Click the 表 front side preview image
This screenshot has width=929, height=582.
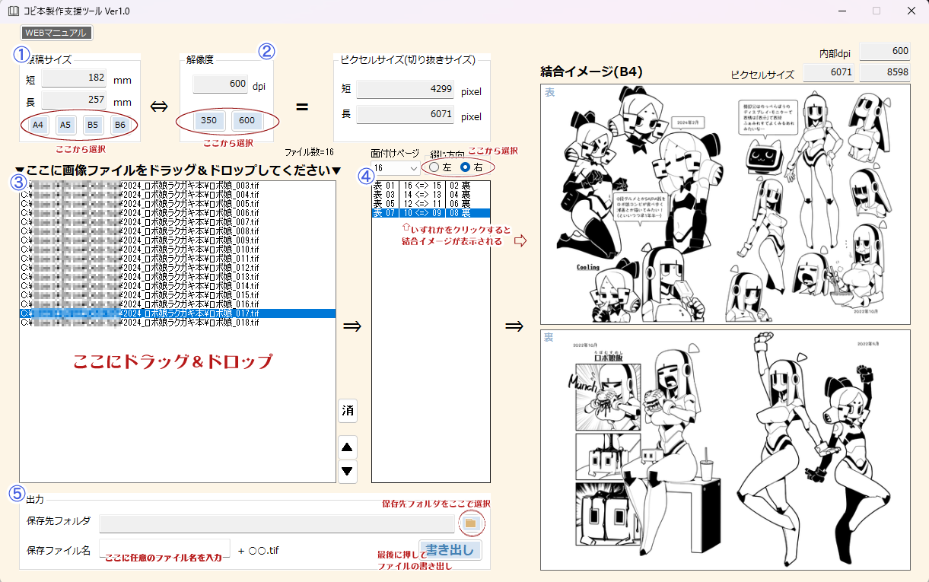point(724,204)
